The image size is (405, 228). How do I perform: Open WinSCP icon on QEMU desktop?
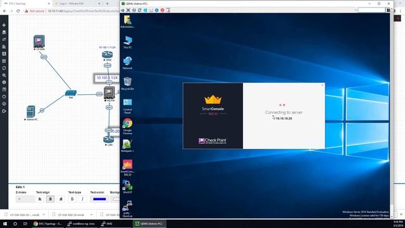[127, 187]
